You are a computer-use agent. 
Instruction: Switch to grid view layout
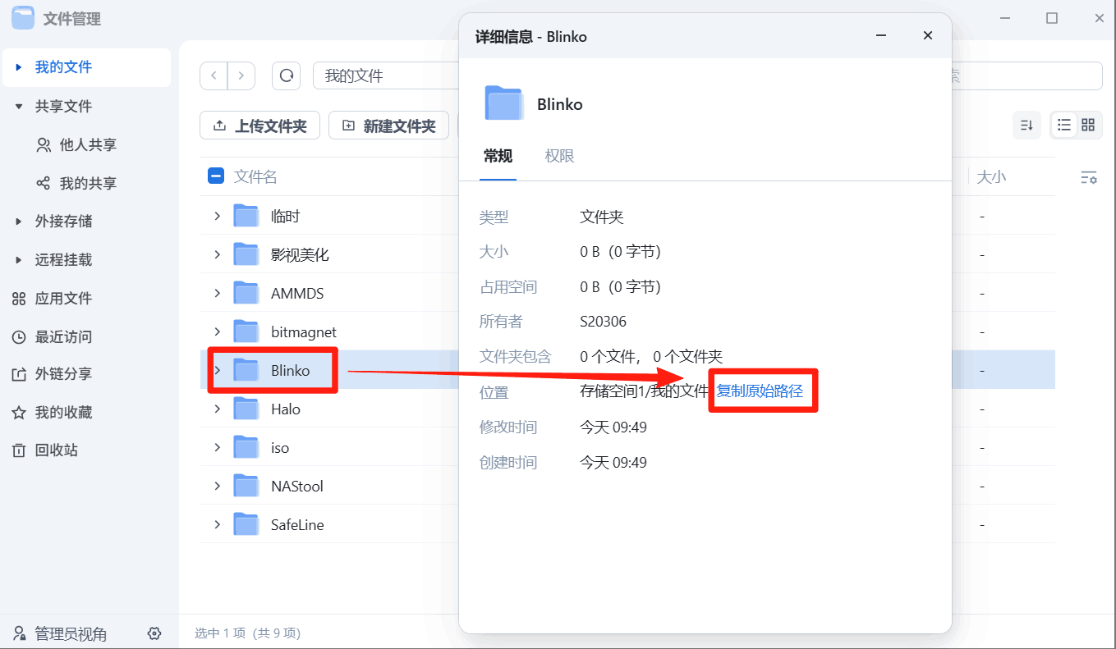tap(1088, 125)
